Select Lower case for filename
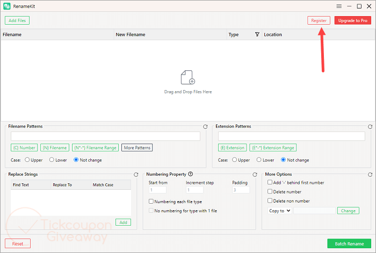 tap(52, 160)
